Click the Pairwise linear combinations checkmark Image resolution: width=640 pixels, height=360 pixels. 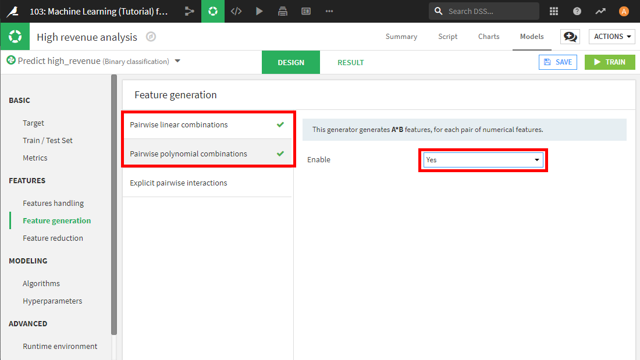point(280,124)
